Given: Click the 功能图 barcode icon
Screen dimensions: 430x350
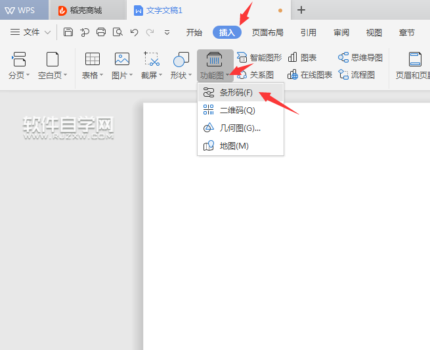Looking at the screenshot, I should (x=215, y=59).
